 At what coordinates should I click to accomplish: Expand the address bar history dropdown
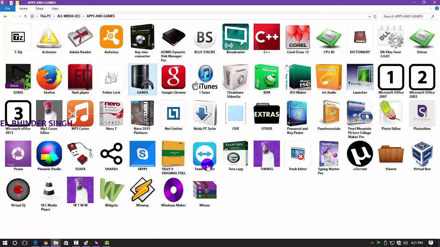(x=370, y=16)
